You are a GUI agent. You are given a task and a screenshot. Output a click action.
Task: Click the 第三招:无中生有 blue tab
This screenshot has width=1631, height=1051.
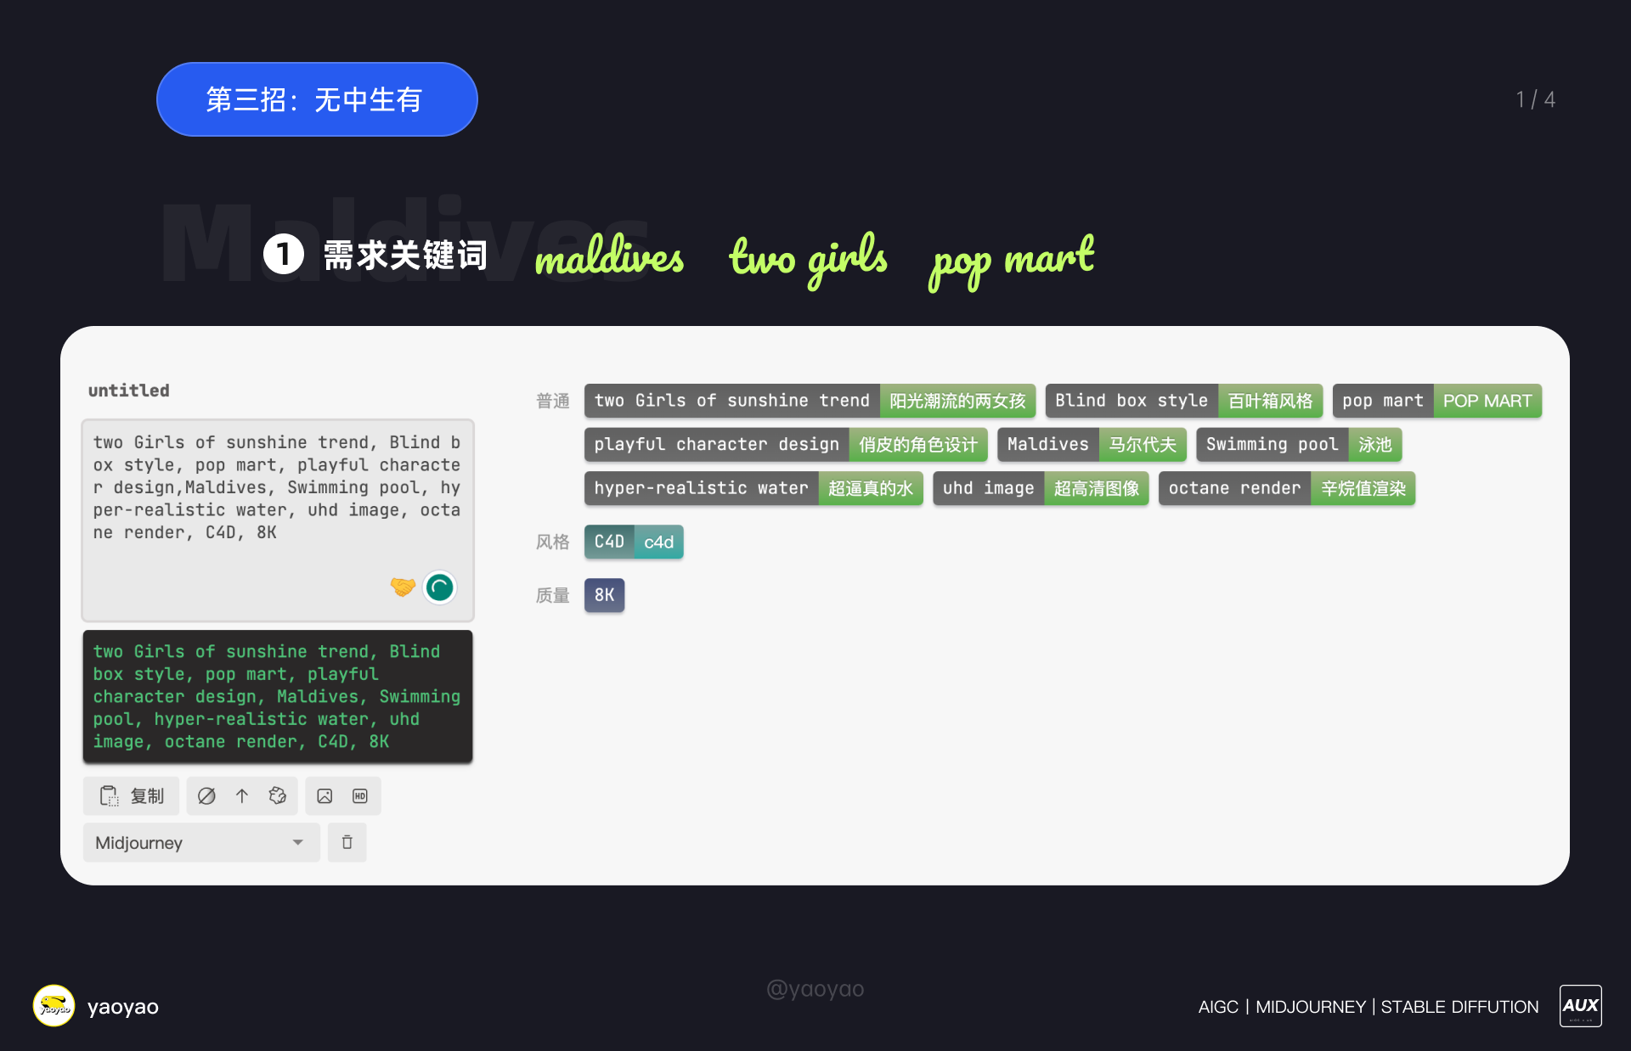click(317, 99)
